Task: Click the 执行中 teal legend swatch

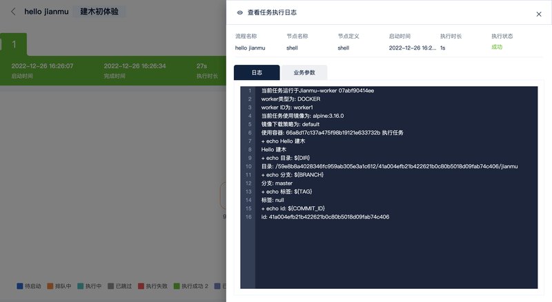Action: [80, 285]
